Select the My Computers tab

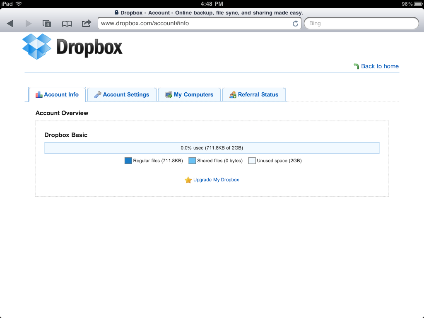[189, 95]
